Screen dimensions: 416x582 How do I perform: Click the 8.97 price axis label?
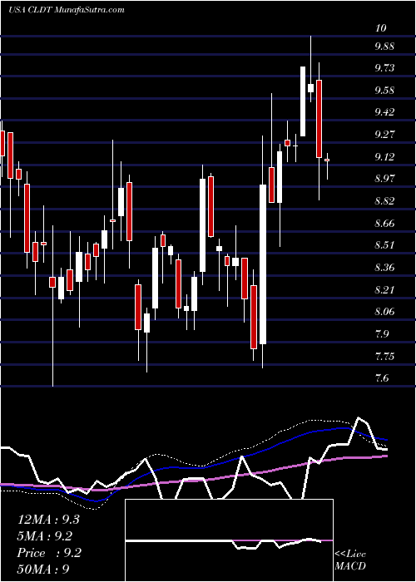384,179
